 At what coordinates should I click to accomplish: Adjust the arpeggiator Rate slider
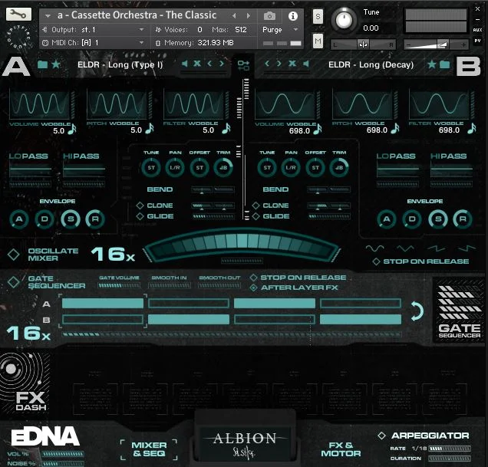coord(450,449)
